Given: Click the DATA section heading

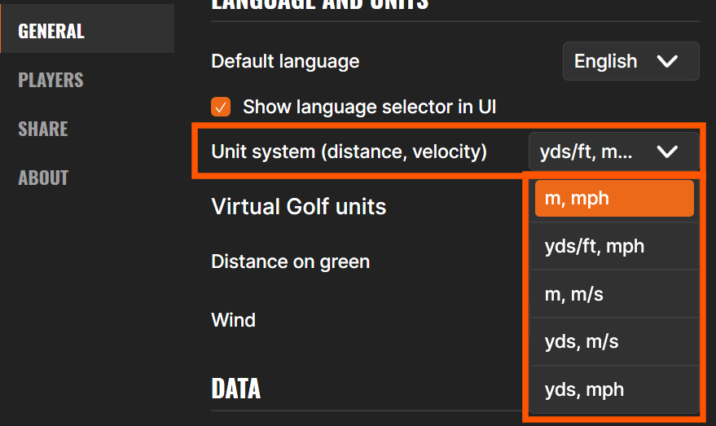Looking at the screenshot, I should [x=235, y=389].
